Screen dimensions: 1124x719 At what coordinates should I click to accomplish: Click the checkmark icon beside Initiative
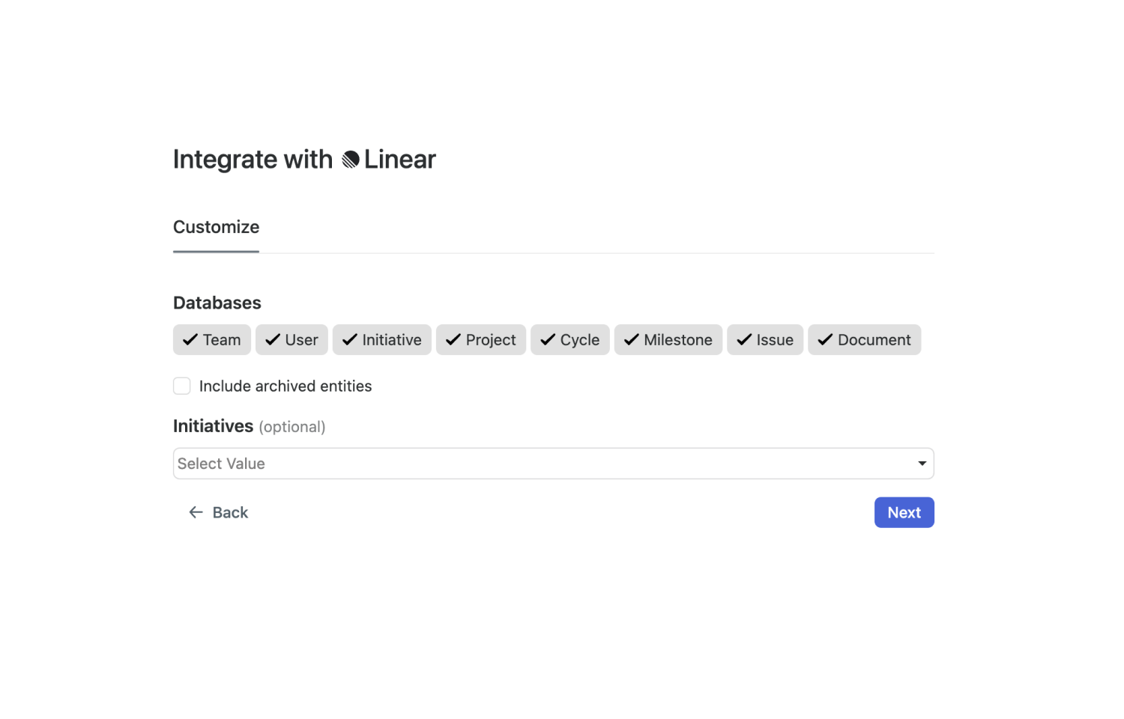[x=350, y=340]
